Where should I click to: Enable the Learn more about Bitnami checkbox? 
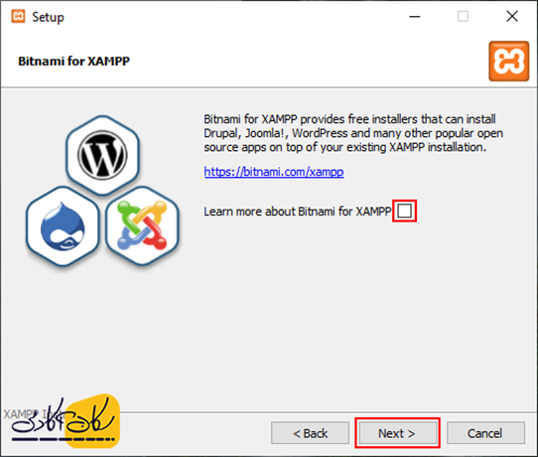click(405, 211)
